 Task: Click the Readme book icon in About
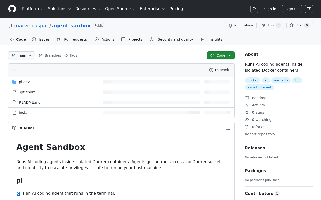pos(247,98)
